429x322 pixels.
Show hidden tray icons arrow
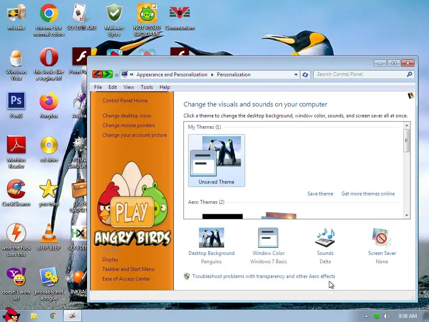(366, 316)
